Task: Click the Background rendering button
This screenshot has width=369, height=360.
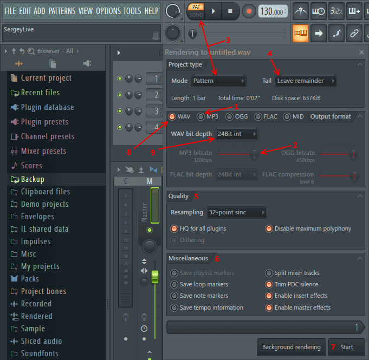Action: tap(291, 347)
